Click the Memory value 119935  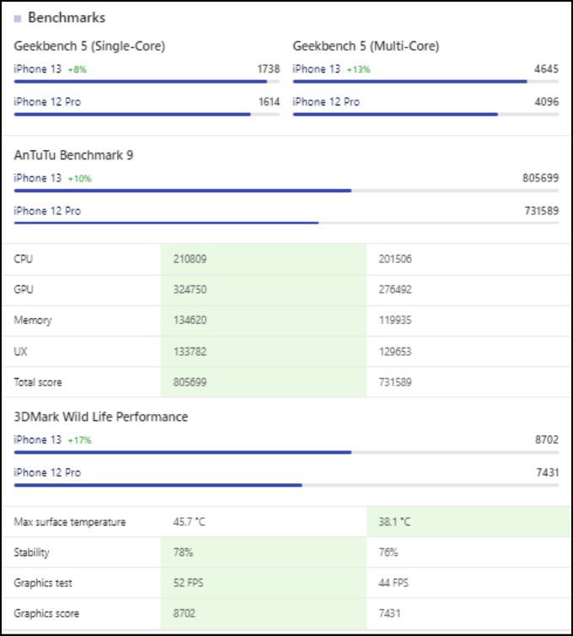click(x=395, y=320)
